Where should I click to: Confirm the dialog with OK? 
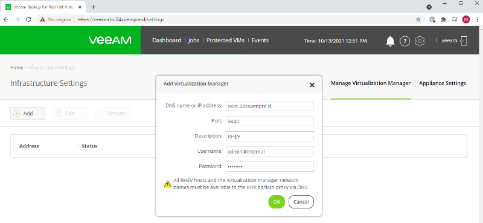(x=277, y=202)
